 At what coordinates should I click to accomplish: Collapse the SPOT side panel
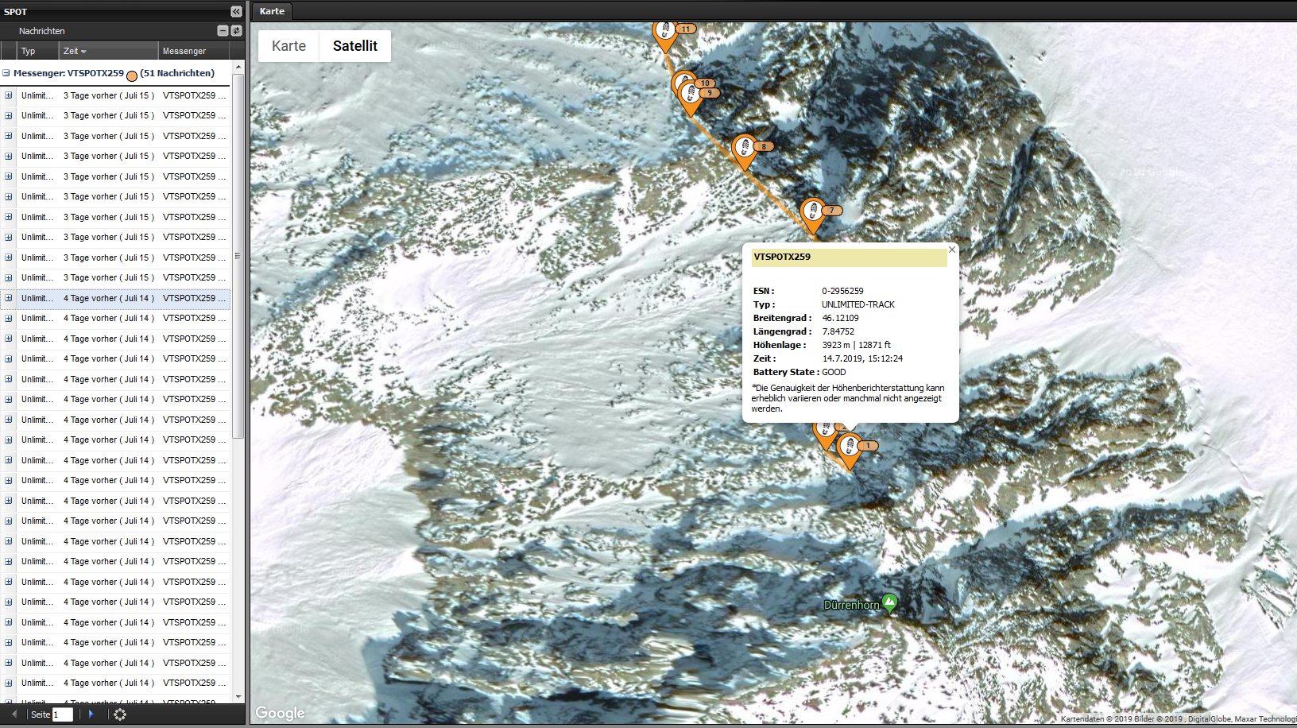tap(236, 11)
